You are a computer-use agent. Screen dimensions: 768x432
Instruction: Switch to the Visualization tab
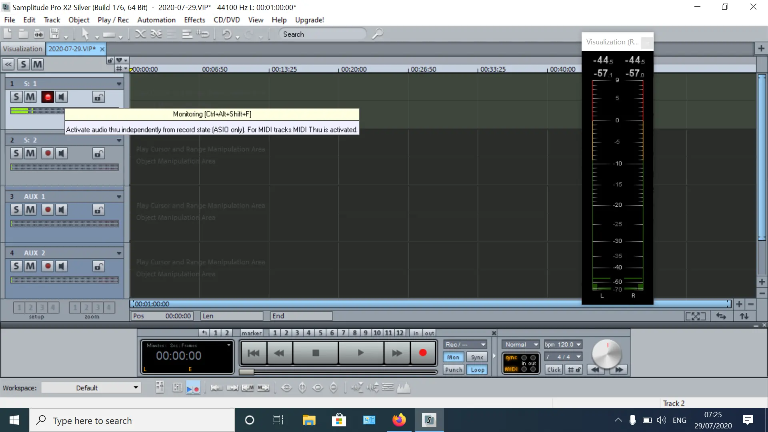click(x=22, y=49)
